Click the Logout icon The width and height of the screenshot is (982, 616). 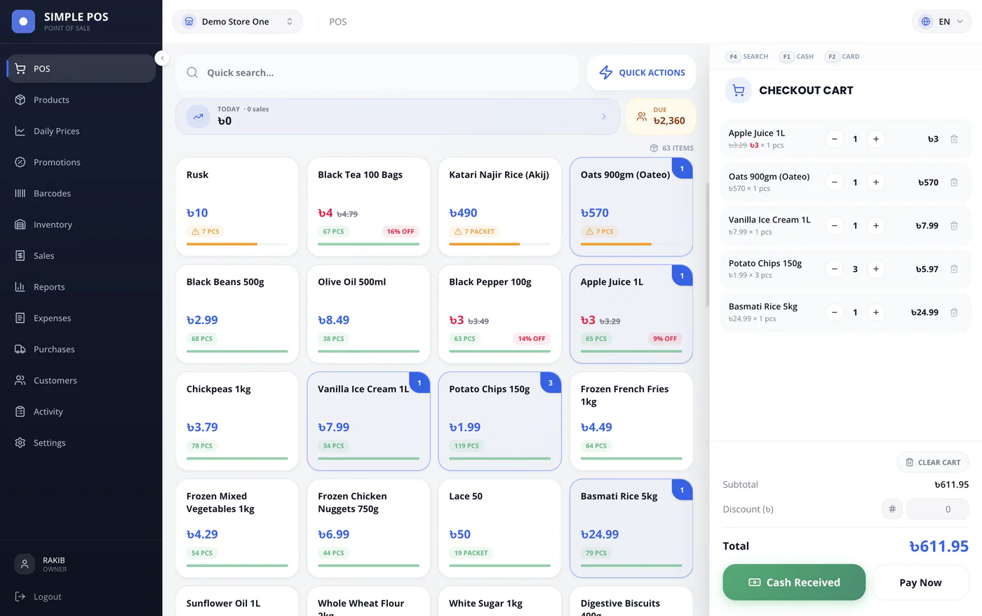click(20, 597)
